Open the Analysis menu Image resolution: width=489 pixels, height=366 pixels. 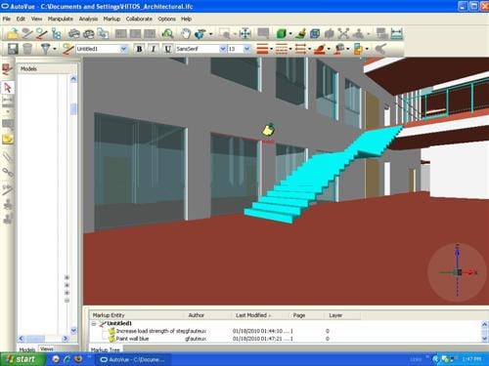[x=88, y=19]
